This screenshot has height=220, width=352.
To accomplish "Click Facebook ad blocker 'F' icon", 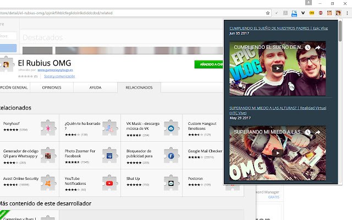I will pos(171,156).
